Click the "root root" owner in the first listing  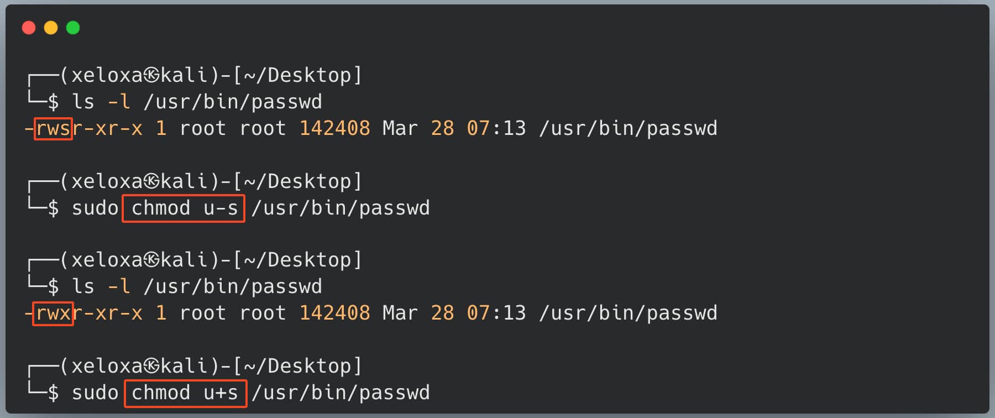click(x=233, y=129)
